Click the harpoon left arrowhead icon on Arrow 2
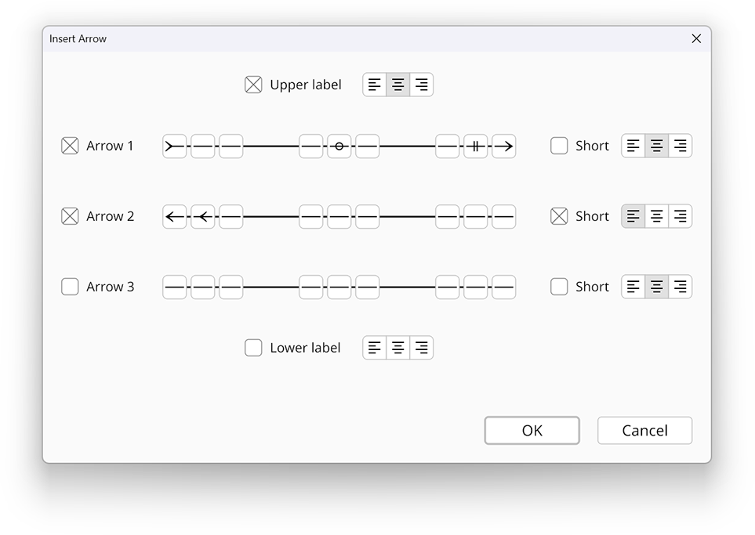The height and width of the screenshot is (535, 755). (202, 216)
